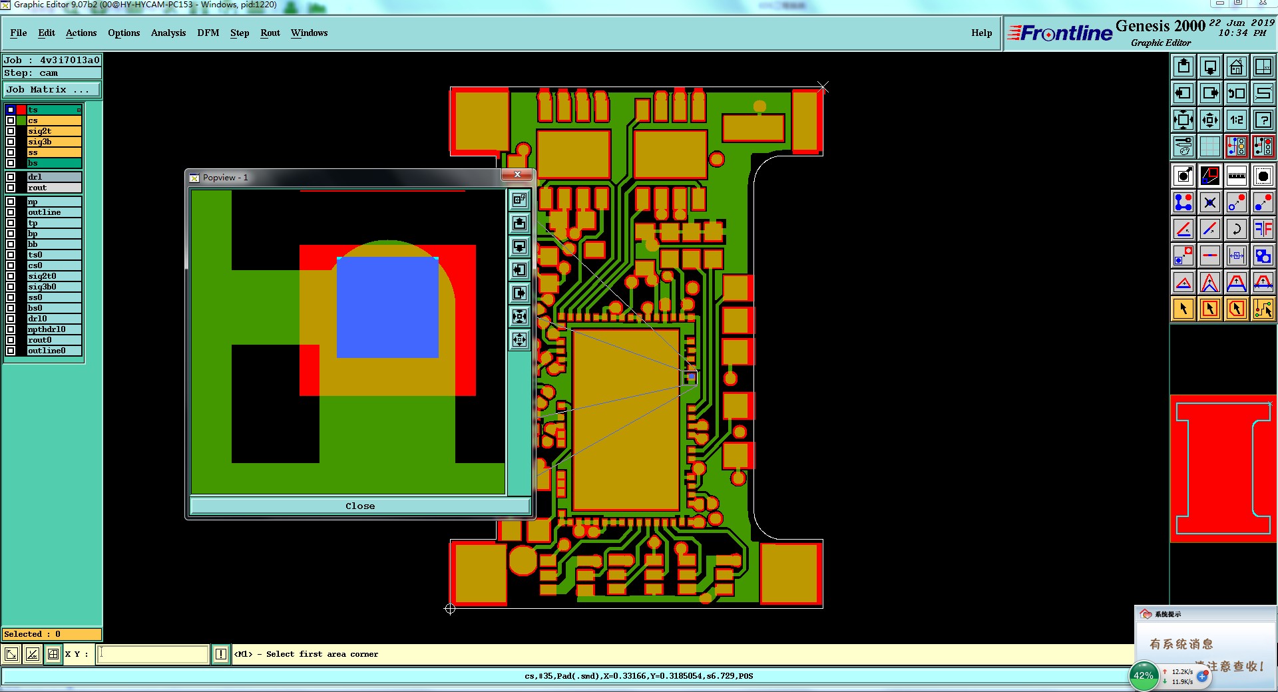Click the rotate arrow tool icon
Viewport: 1278px width, 692px height.
coord(1237,229)
